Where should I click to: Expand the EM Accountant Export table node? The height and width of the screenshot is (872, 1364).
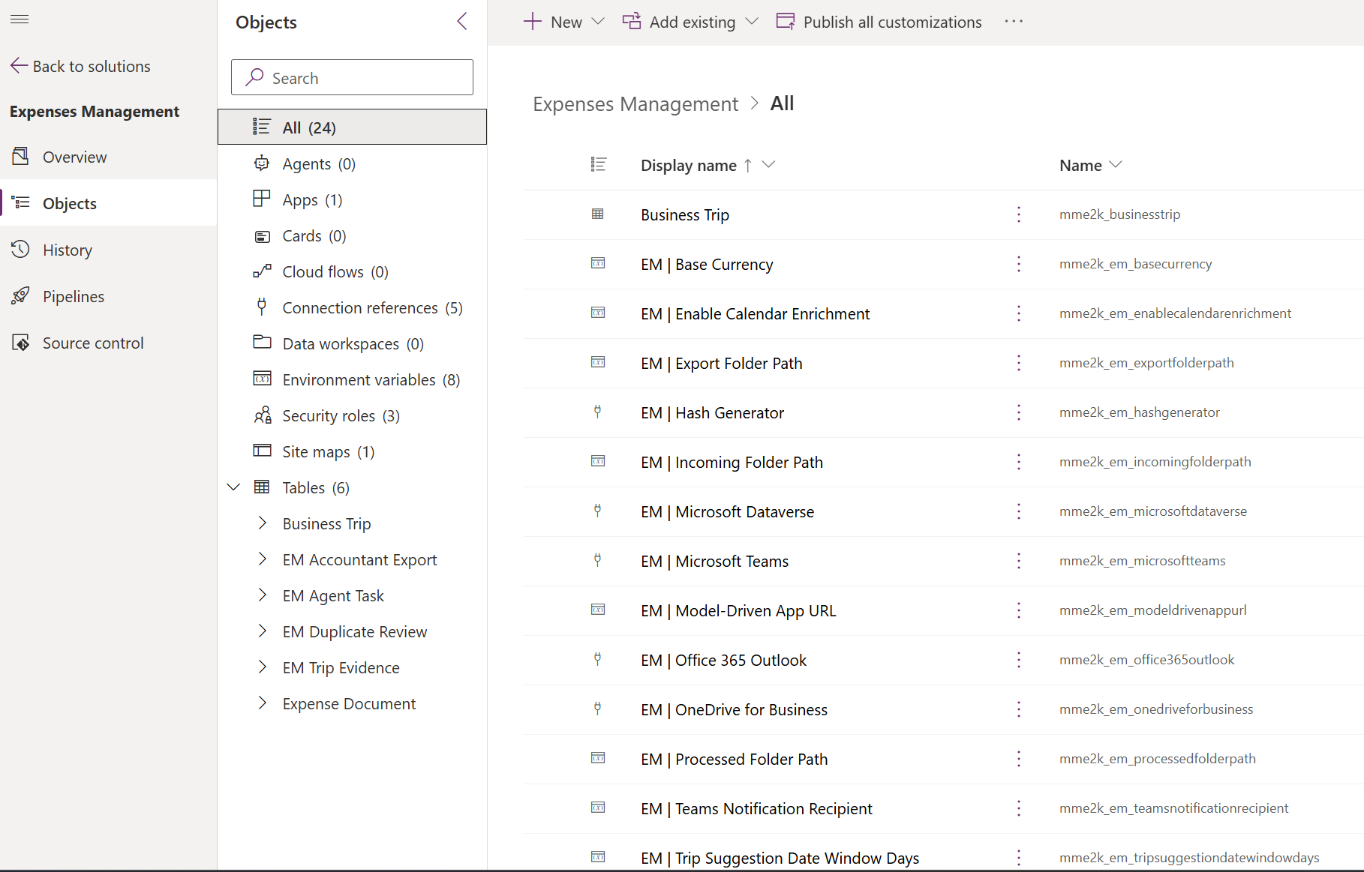pyautogui.click(x=262, y=559)
